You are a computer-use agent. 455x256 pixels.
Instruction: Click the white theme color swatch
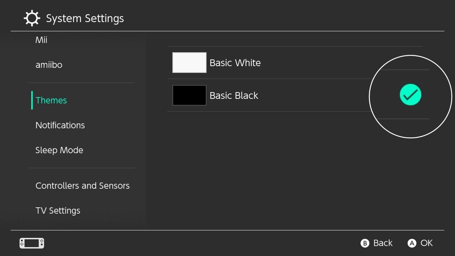click(189, 63)
